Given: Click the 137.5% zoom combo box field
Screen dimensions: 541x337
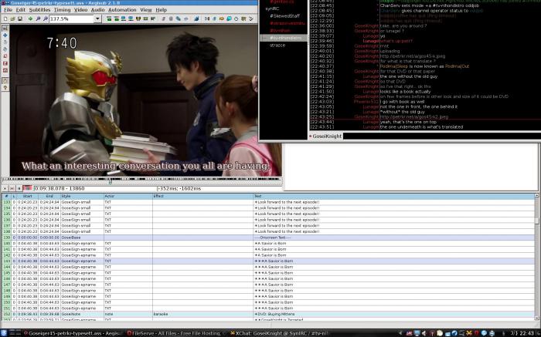Looking at the screenshot, I should tap(72, 19).
